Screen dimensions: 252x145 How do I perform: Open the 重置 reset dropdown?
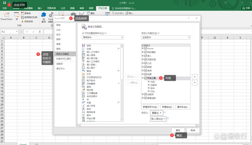coord(157,113)
